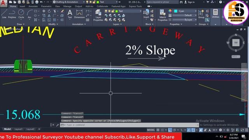Select the Scale tool
The width and height of the screenshot is (249, 140).
click(x=49, y=20)
